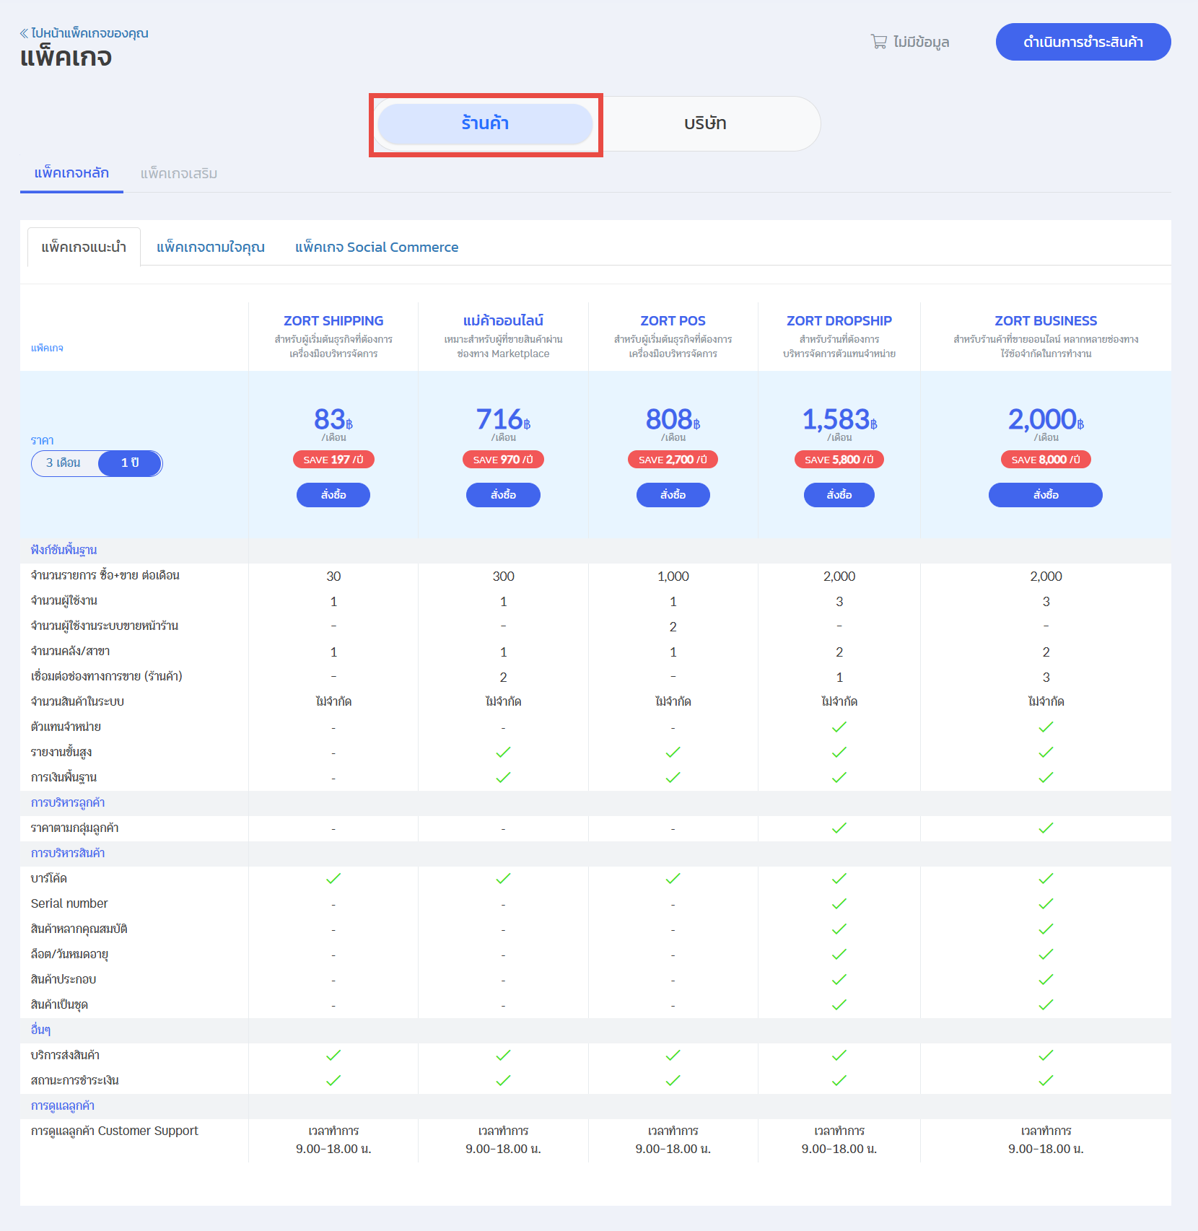1198x1231 pixels.
Task: Order the แม่ค้าออนไลน์ package
Action: point(503,495)
